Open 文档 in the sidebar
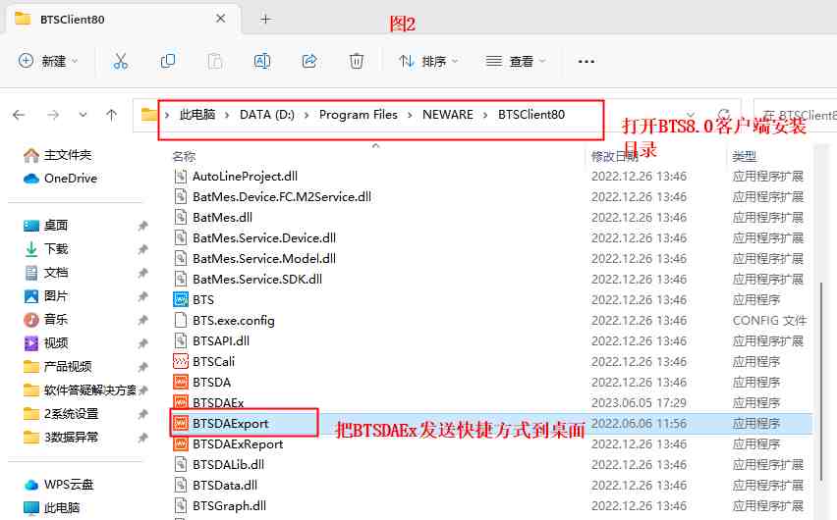This screenshot has width=837, height=520. [46, 273]
